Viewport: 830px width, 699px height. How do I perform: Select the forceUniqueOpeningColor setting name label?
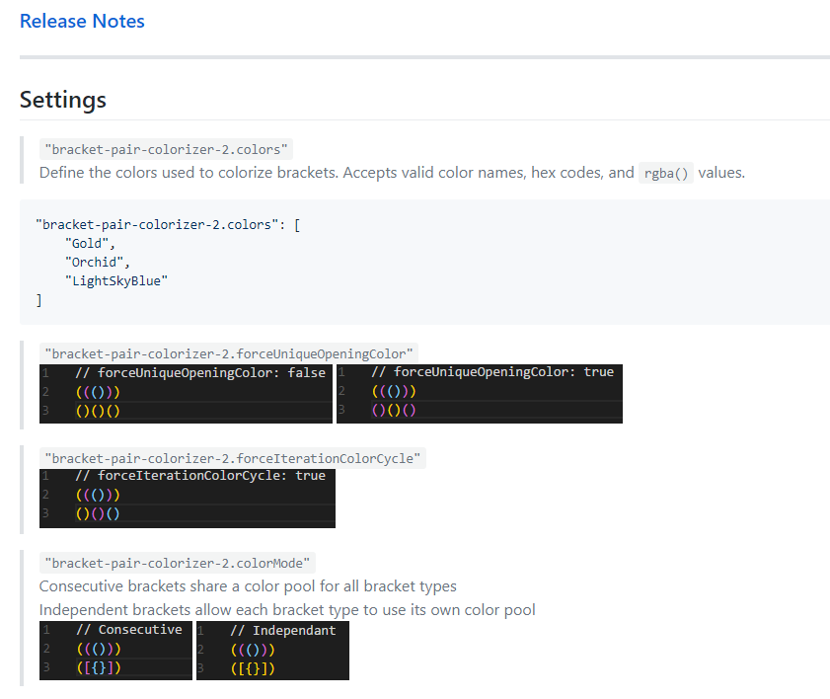tap(230, 352)
